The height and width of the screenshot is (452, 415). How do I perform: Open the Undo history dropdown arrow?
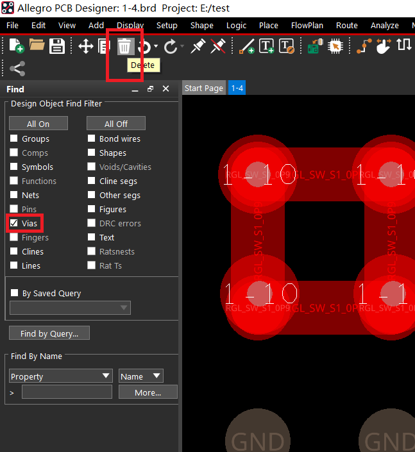click(x=156, y=46)
